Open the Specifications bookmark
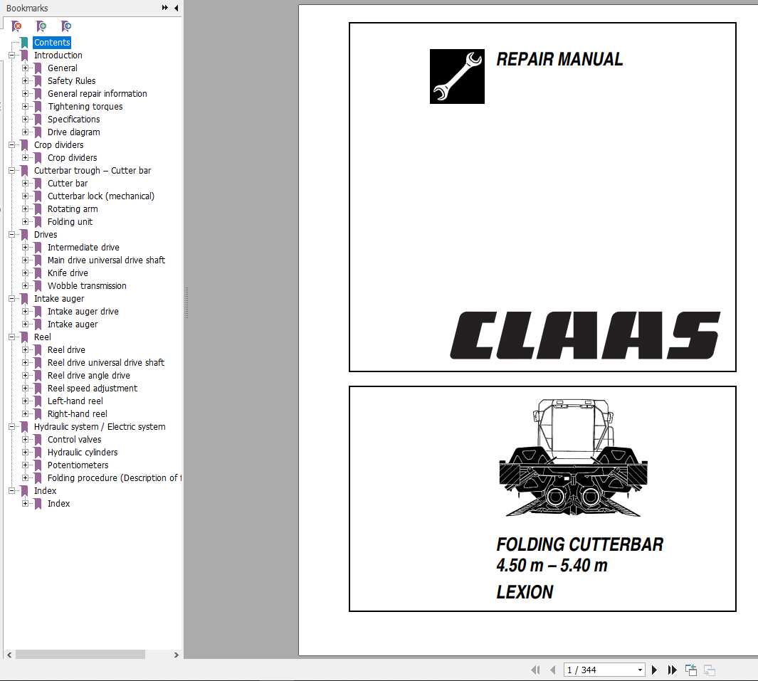The height and width of the screenshot is (681, 758). pyautogui.click(x=73, y=120)
